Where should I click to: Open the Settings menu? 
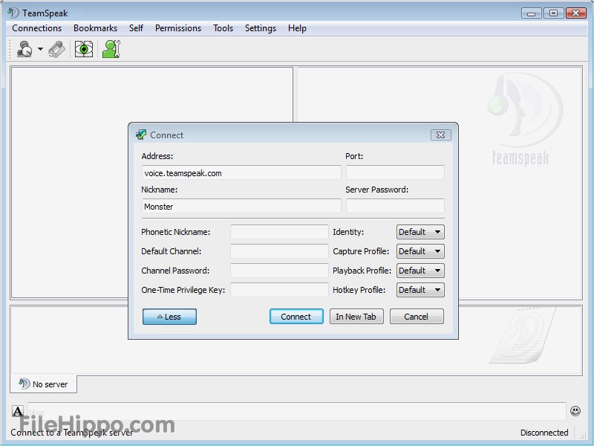coord(261,28)
